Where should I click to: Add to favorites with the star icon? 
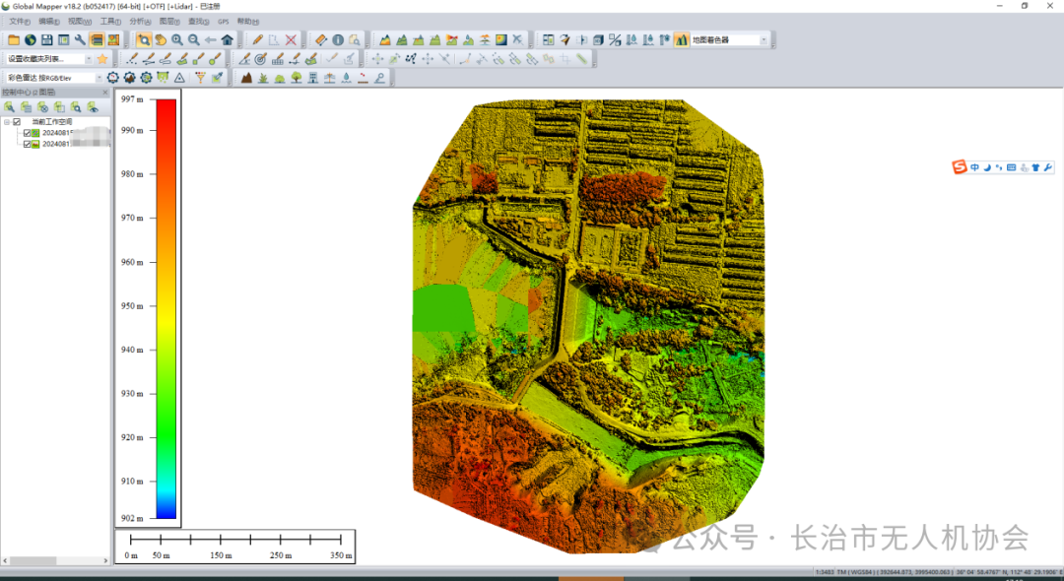tap(102, 59)
